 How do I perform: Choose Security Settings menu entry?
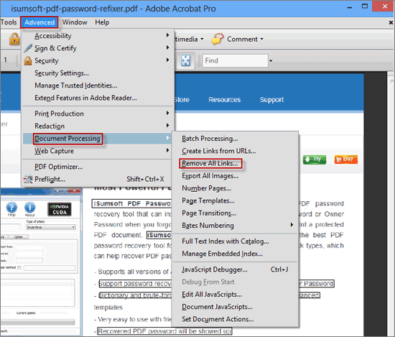(x=97, y=73)
